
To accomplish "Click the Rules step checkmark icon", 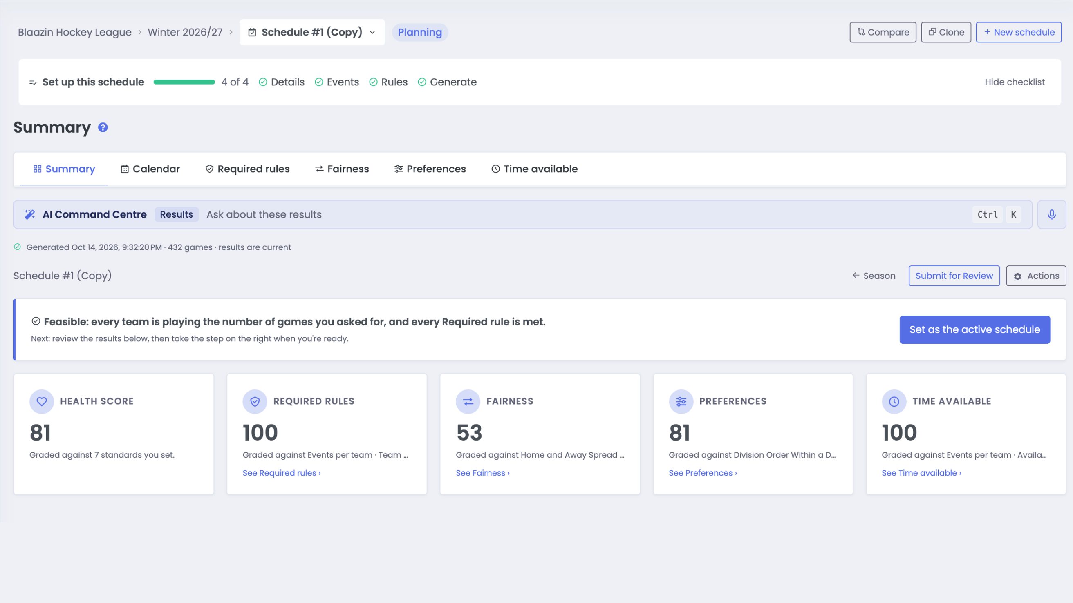I will (x=374, y=82).
